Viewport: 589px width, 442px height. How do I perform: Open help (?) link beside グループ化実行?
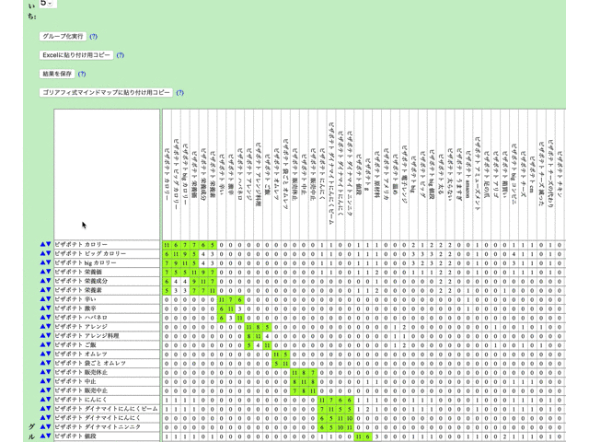click(x=94, y=37)
